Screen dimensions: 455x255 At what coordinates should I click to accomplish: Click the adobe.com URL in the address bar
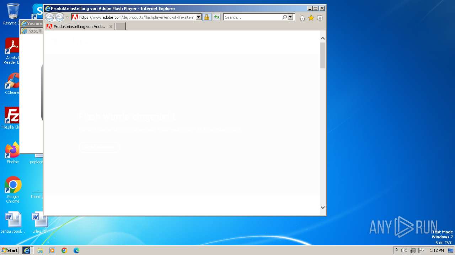[x=136, y=17]
